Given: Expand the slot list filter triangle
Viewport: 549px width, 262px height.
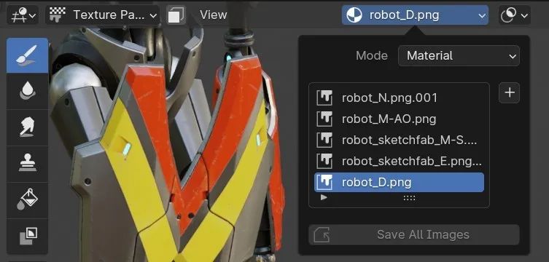Looking at the screenshot, I should (x=324, y=198).
